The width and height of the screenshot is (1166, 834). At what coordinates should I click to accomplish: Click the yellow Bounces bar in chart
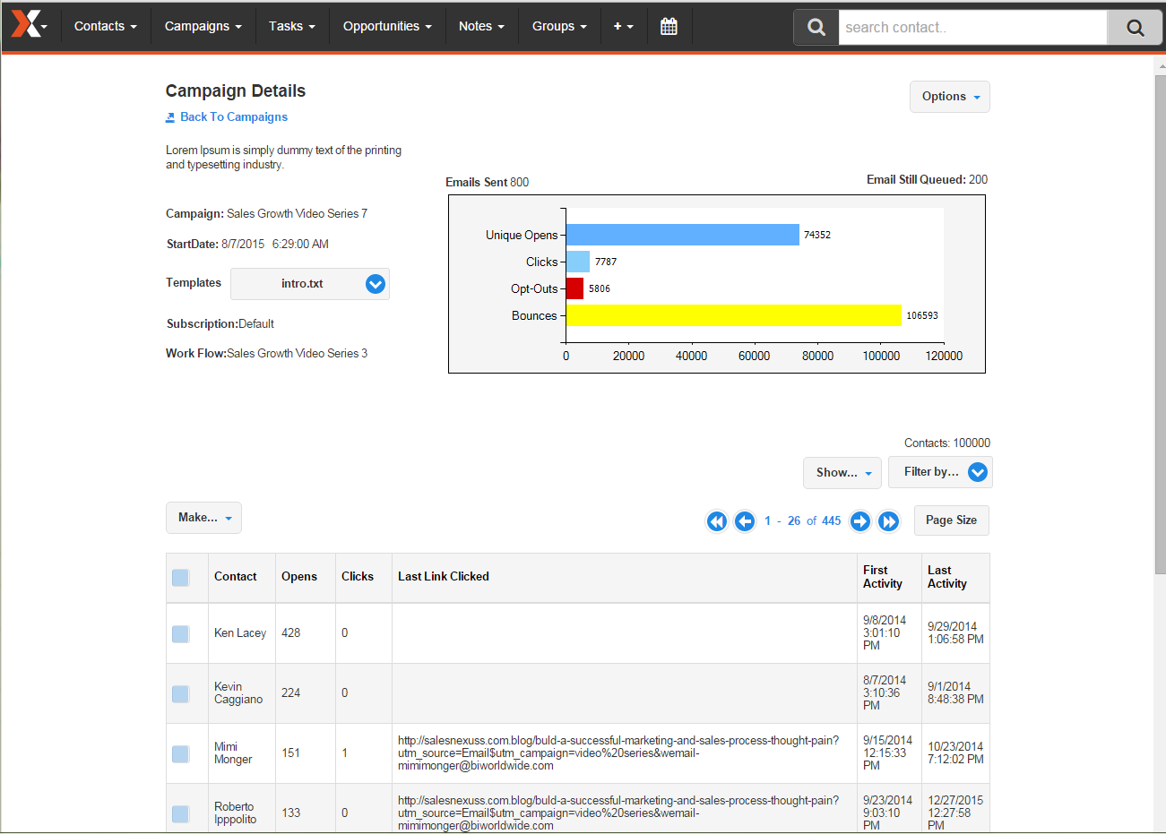point(733,315)
